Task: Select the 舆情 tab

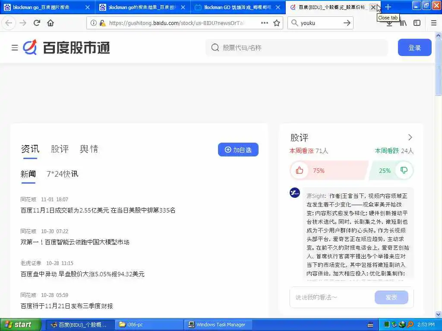Action: point(89,149)
